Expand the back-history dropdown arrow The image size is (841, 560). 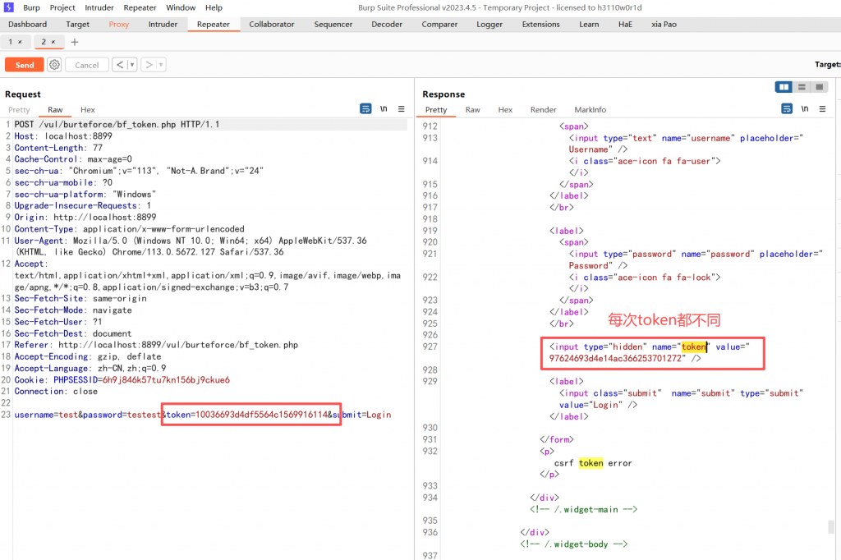131,65
